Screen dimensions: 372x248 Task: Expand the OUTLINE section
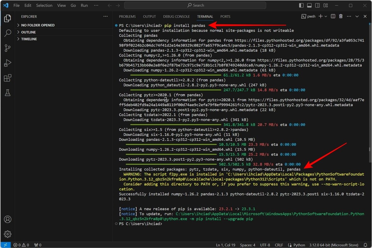[28, 32]
